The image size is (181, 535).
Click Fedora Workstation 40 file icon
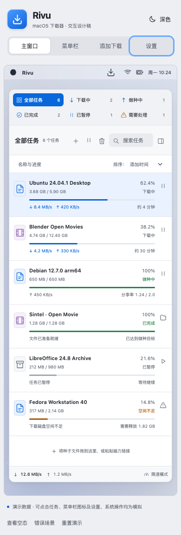tap(19, 408)
